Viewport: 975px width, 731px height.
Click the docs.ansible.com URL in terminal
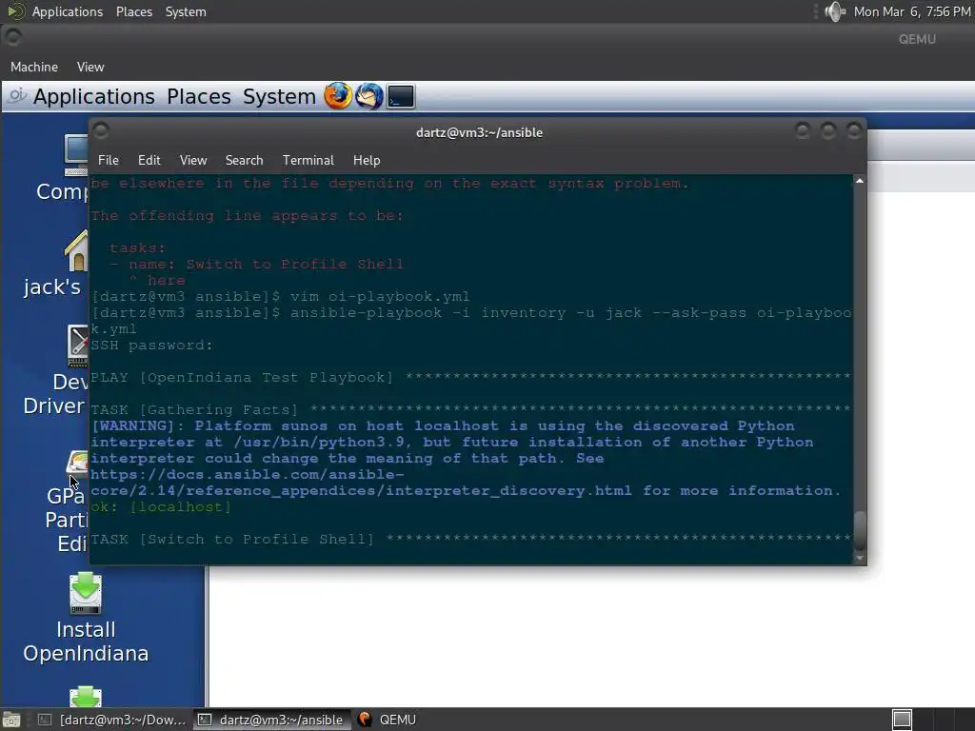pos(360,483)
